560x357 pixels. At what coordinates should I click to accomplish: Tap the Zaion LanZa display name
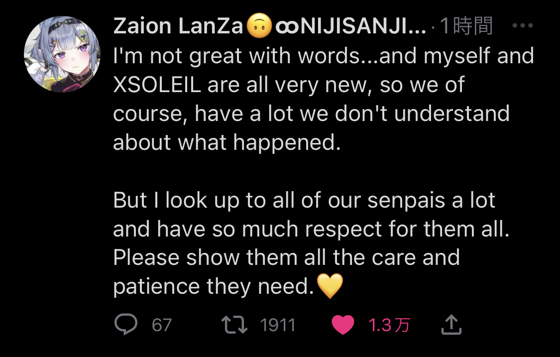pyautogui.click(x=178, y=26)
